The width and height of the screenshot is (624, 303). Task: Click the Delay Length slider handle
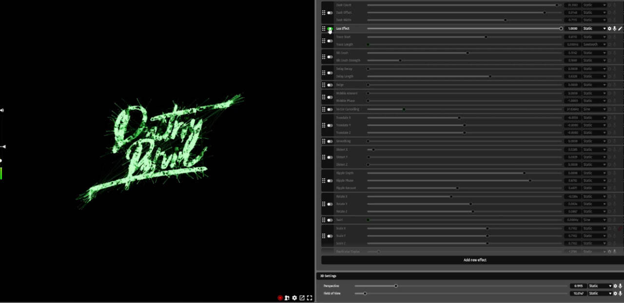click(490, 76)
